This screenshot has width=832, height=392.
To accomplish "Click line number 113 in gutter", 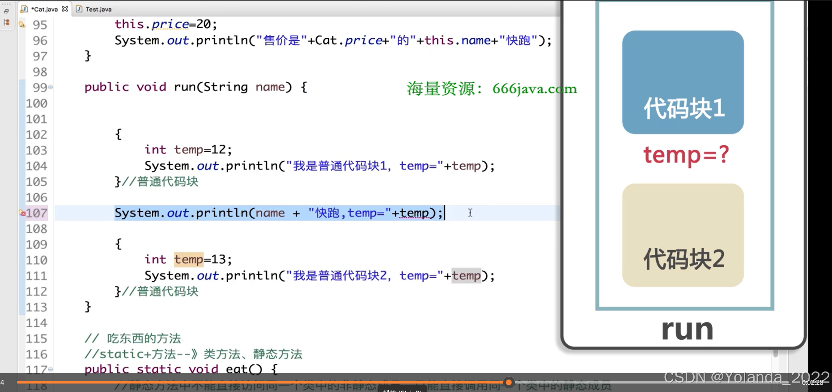I will pos(36,307).
